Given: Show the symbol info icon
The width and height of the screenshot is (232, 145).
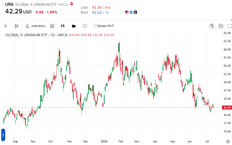Looking at the screenshot, I should tap(85, 26).
